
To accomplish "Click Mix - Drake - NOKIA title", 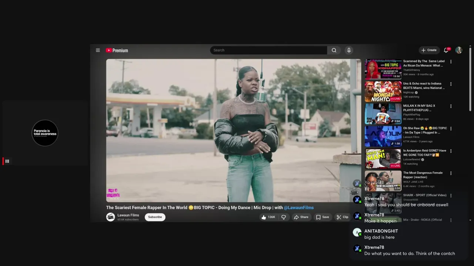I will coord(423,220).
